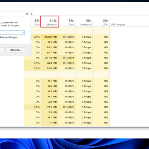Select the 1,1 MB memory cell

tap(50, 123)
